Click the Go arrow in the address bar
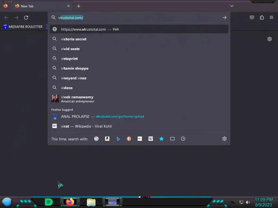Viewport: 278px width, 208px height. tap(225, 18)
